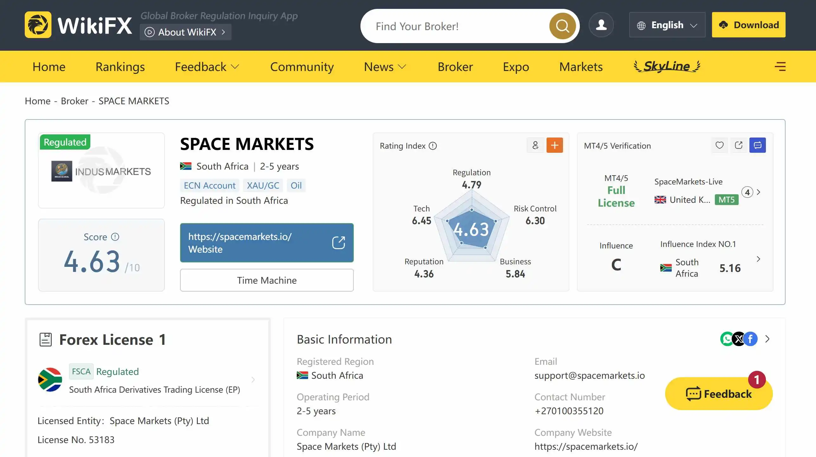The height and width of the screenshot is (457, 816).
Task: Open the hamburger menu icon
Action: 780,67
